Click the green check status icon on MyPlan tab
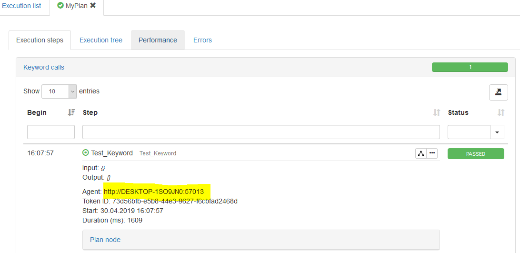Viewport: 520px width, 253px height. (x=60, y=6)
